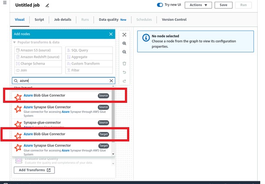Screen dimensions: 265x184
Task: Add SQL Query transform
Action: click(x=89, y=50)
